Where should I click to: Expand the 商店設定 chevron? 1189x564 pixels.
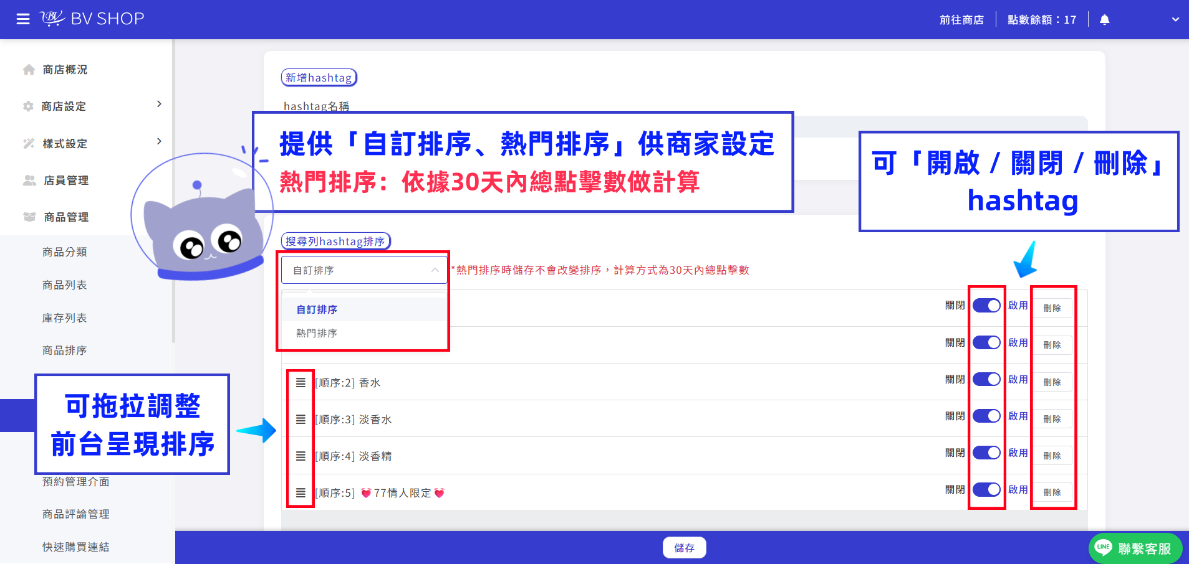pyautogui.click(x=159, y=104)
